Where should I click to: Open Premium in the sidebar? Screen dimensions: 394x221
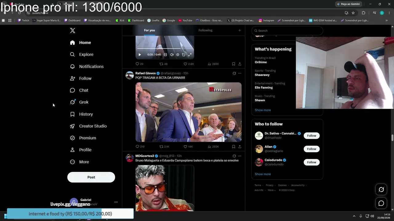pos(83,138)
